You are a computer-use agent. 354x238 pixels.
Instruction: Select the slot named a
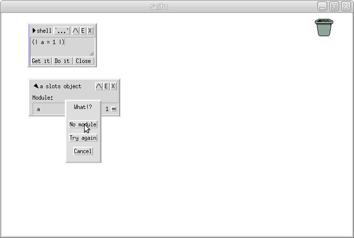[x=49, y=109]
